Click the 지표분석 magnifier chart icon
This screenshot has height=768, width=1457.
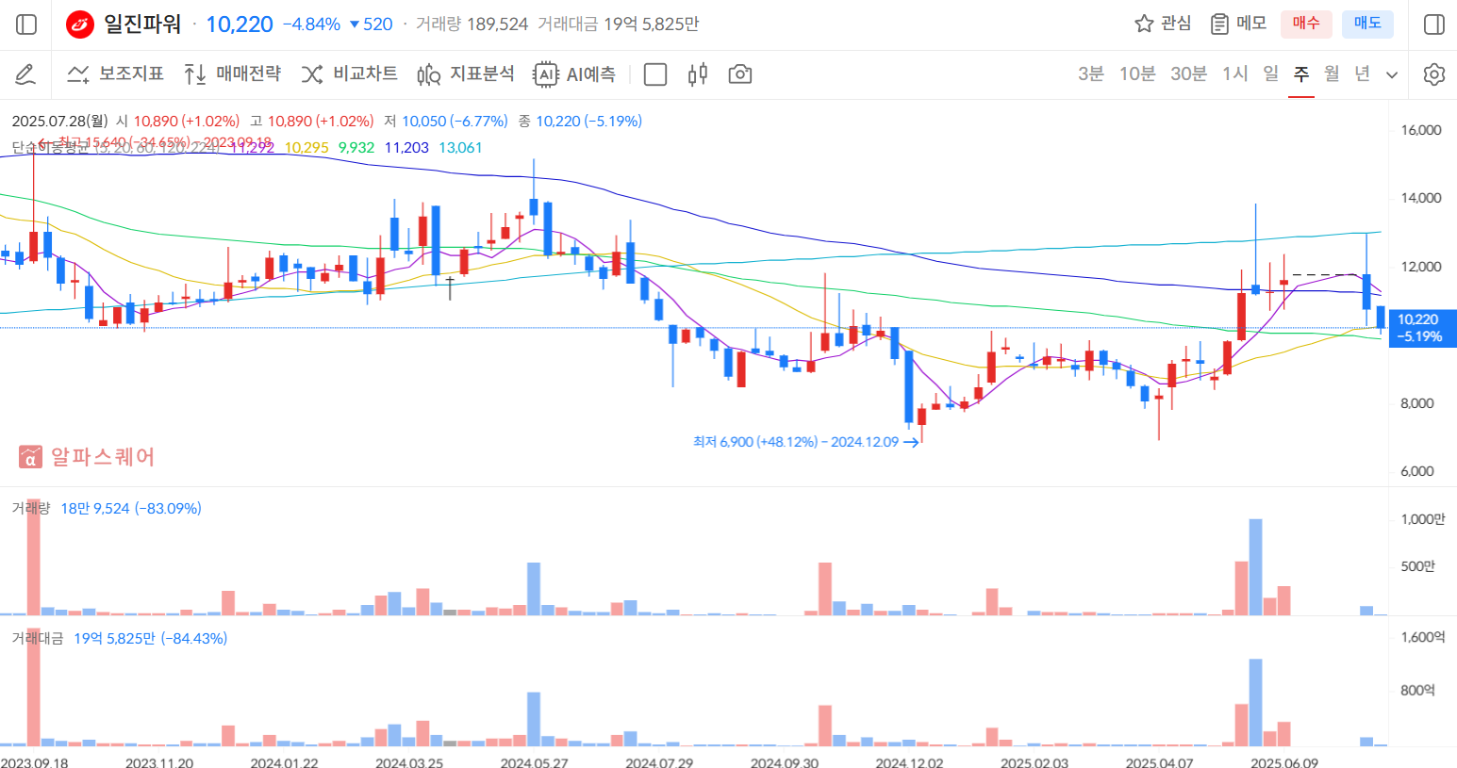coord(429,74)
